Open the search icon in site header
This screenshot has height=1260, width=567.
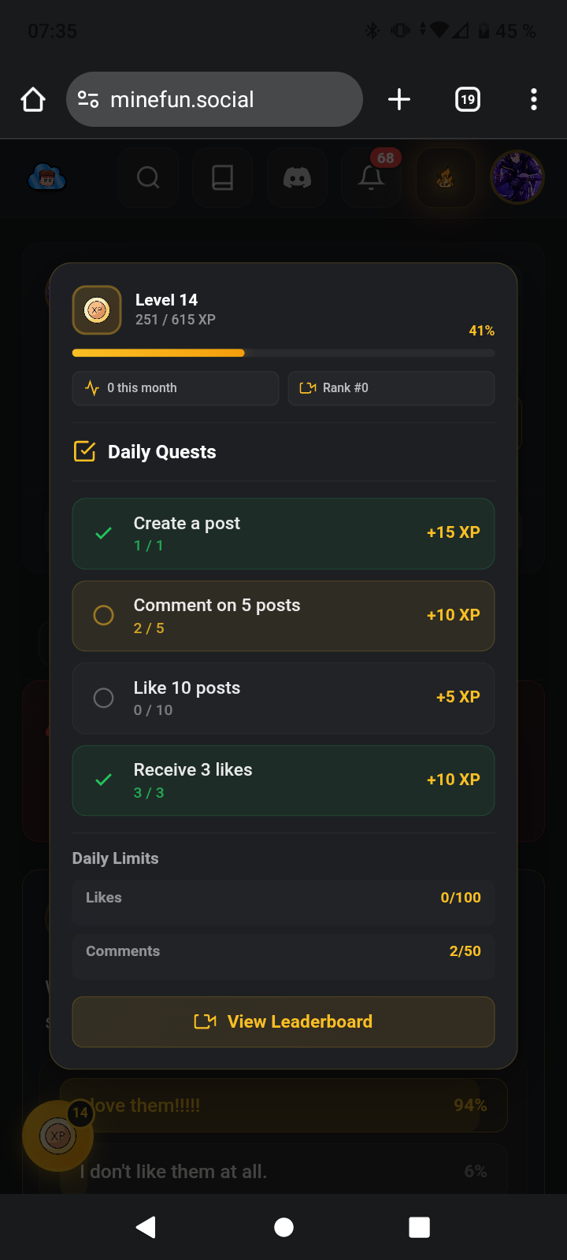pos(148,178)
